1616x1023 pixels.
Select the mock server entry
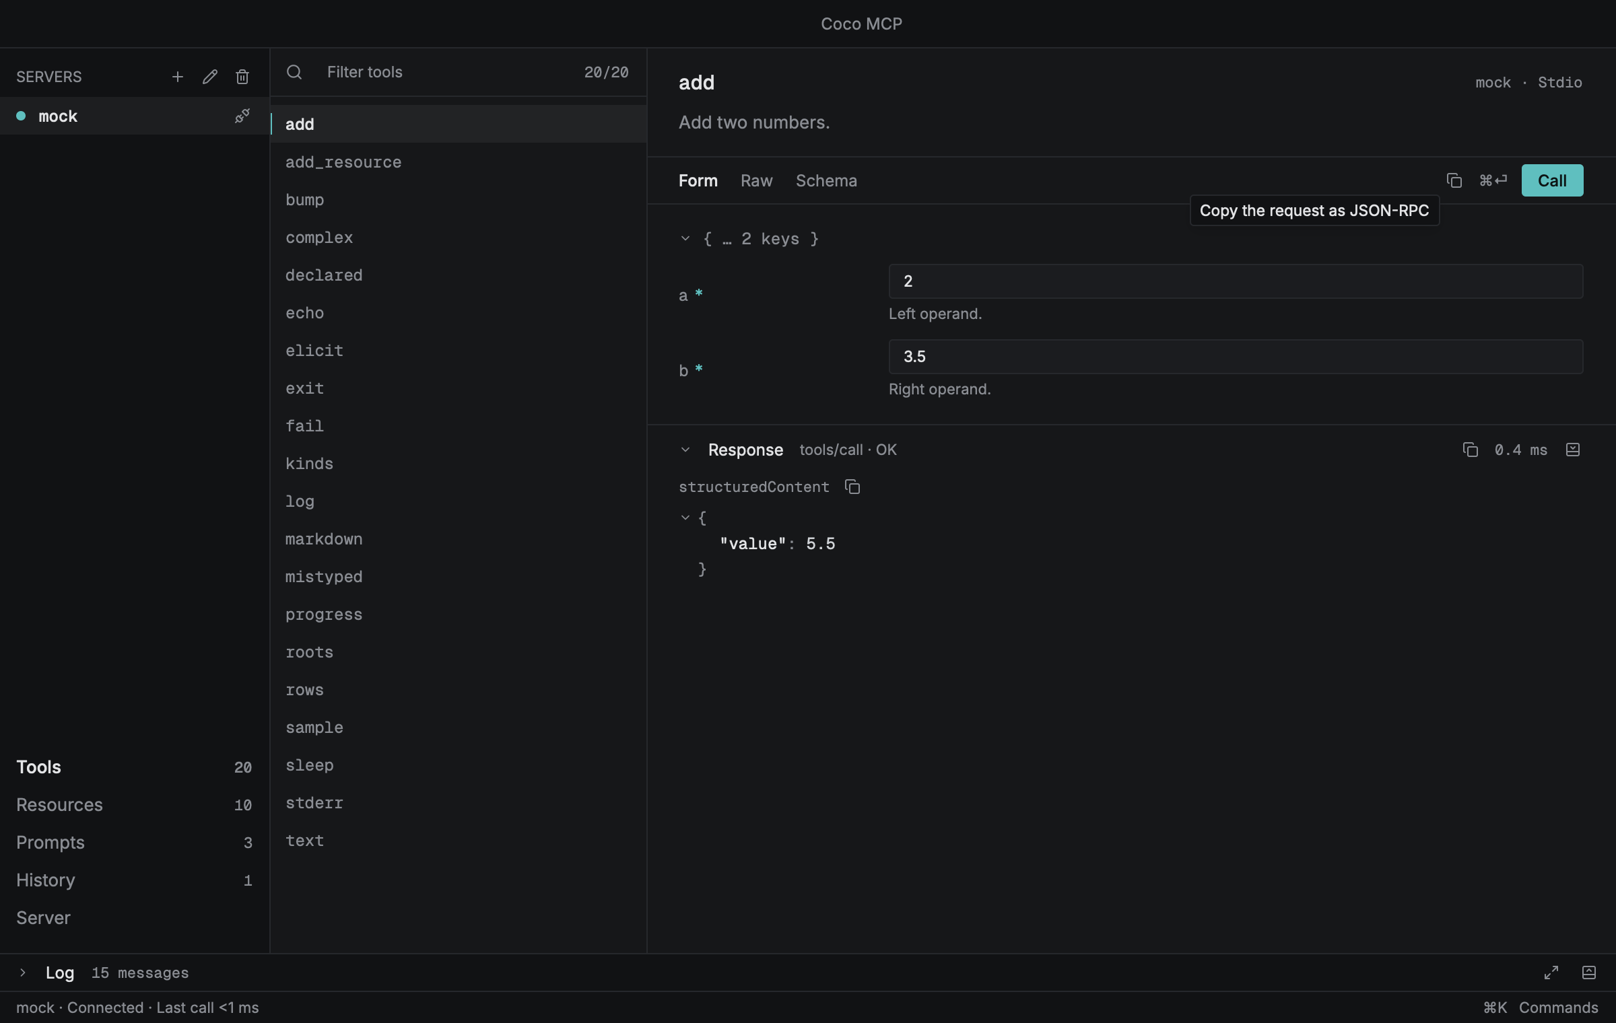point(134,116)
